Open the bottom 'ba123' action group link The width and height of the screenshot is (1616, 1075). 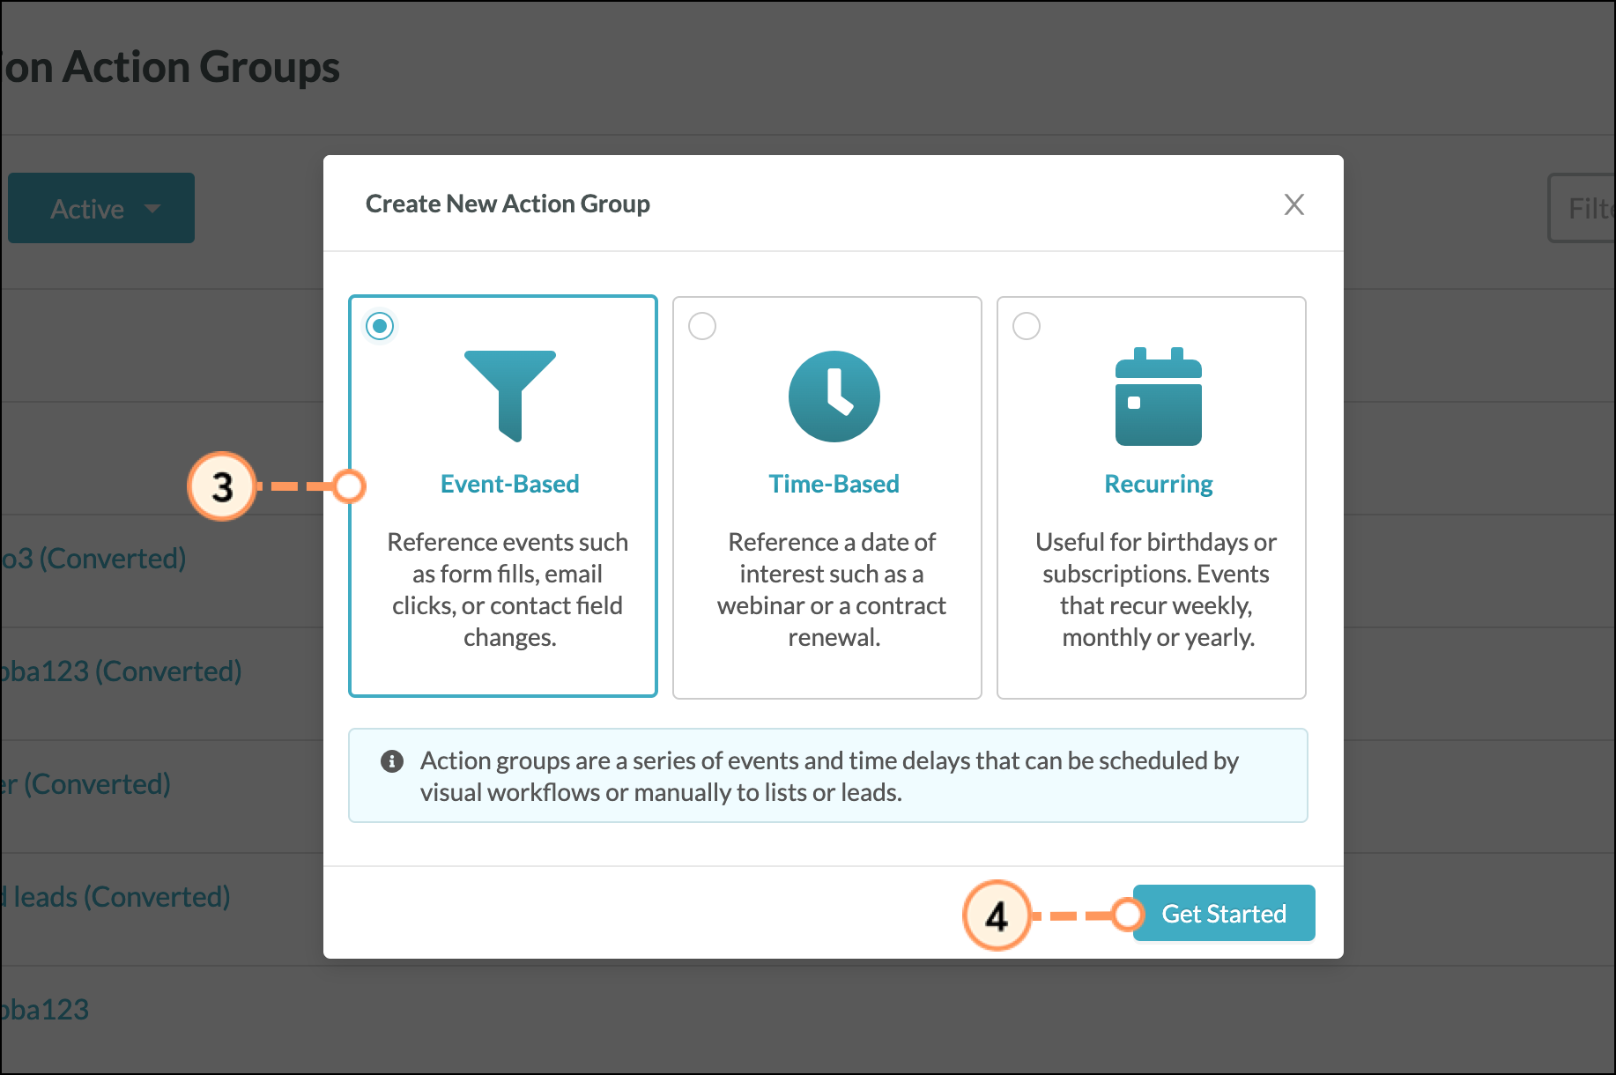45,1009
